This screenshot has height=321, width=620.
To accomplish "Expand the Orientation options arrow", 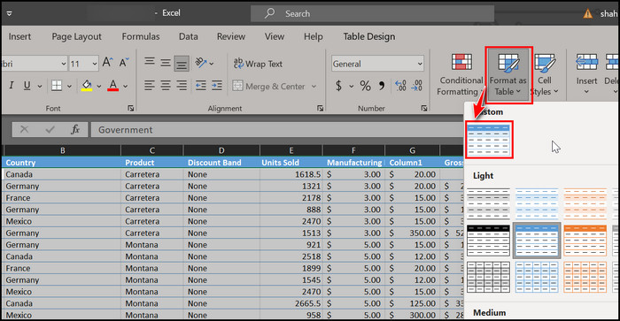I will point(212,63).
